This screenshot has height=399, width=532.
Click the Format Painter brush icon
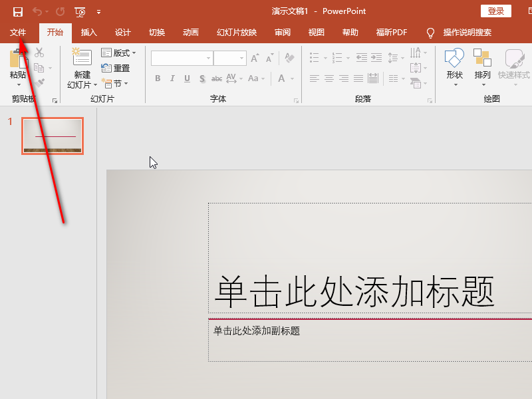click(39, 82)
